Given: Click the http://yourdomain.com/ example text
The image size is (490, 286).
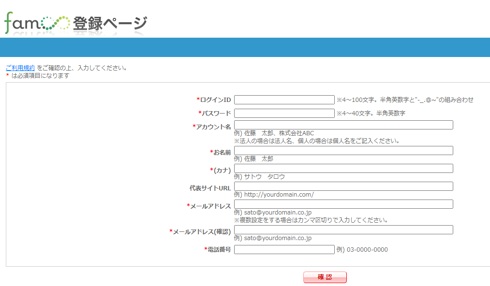Looking at the screenshot, I should [x=279, y=195].
